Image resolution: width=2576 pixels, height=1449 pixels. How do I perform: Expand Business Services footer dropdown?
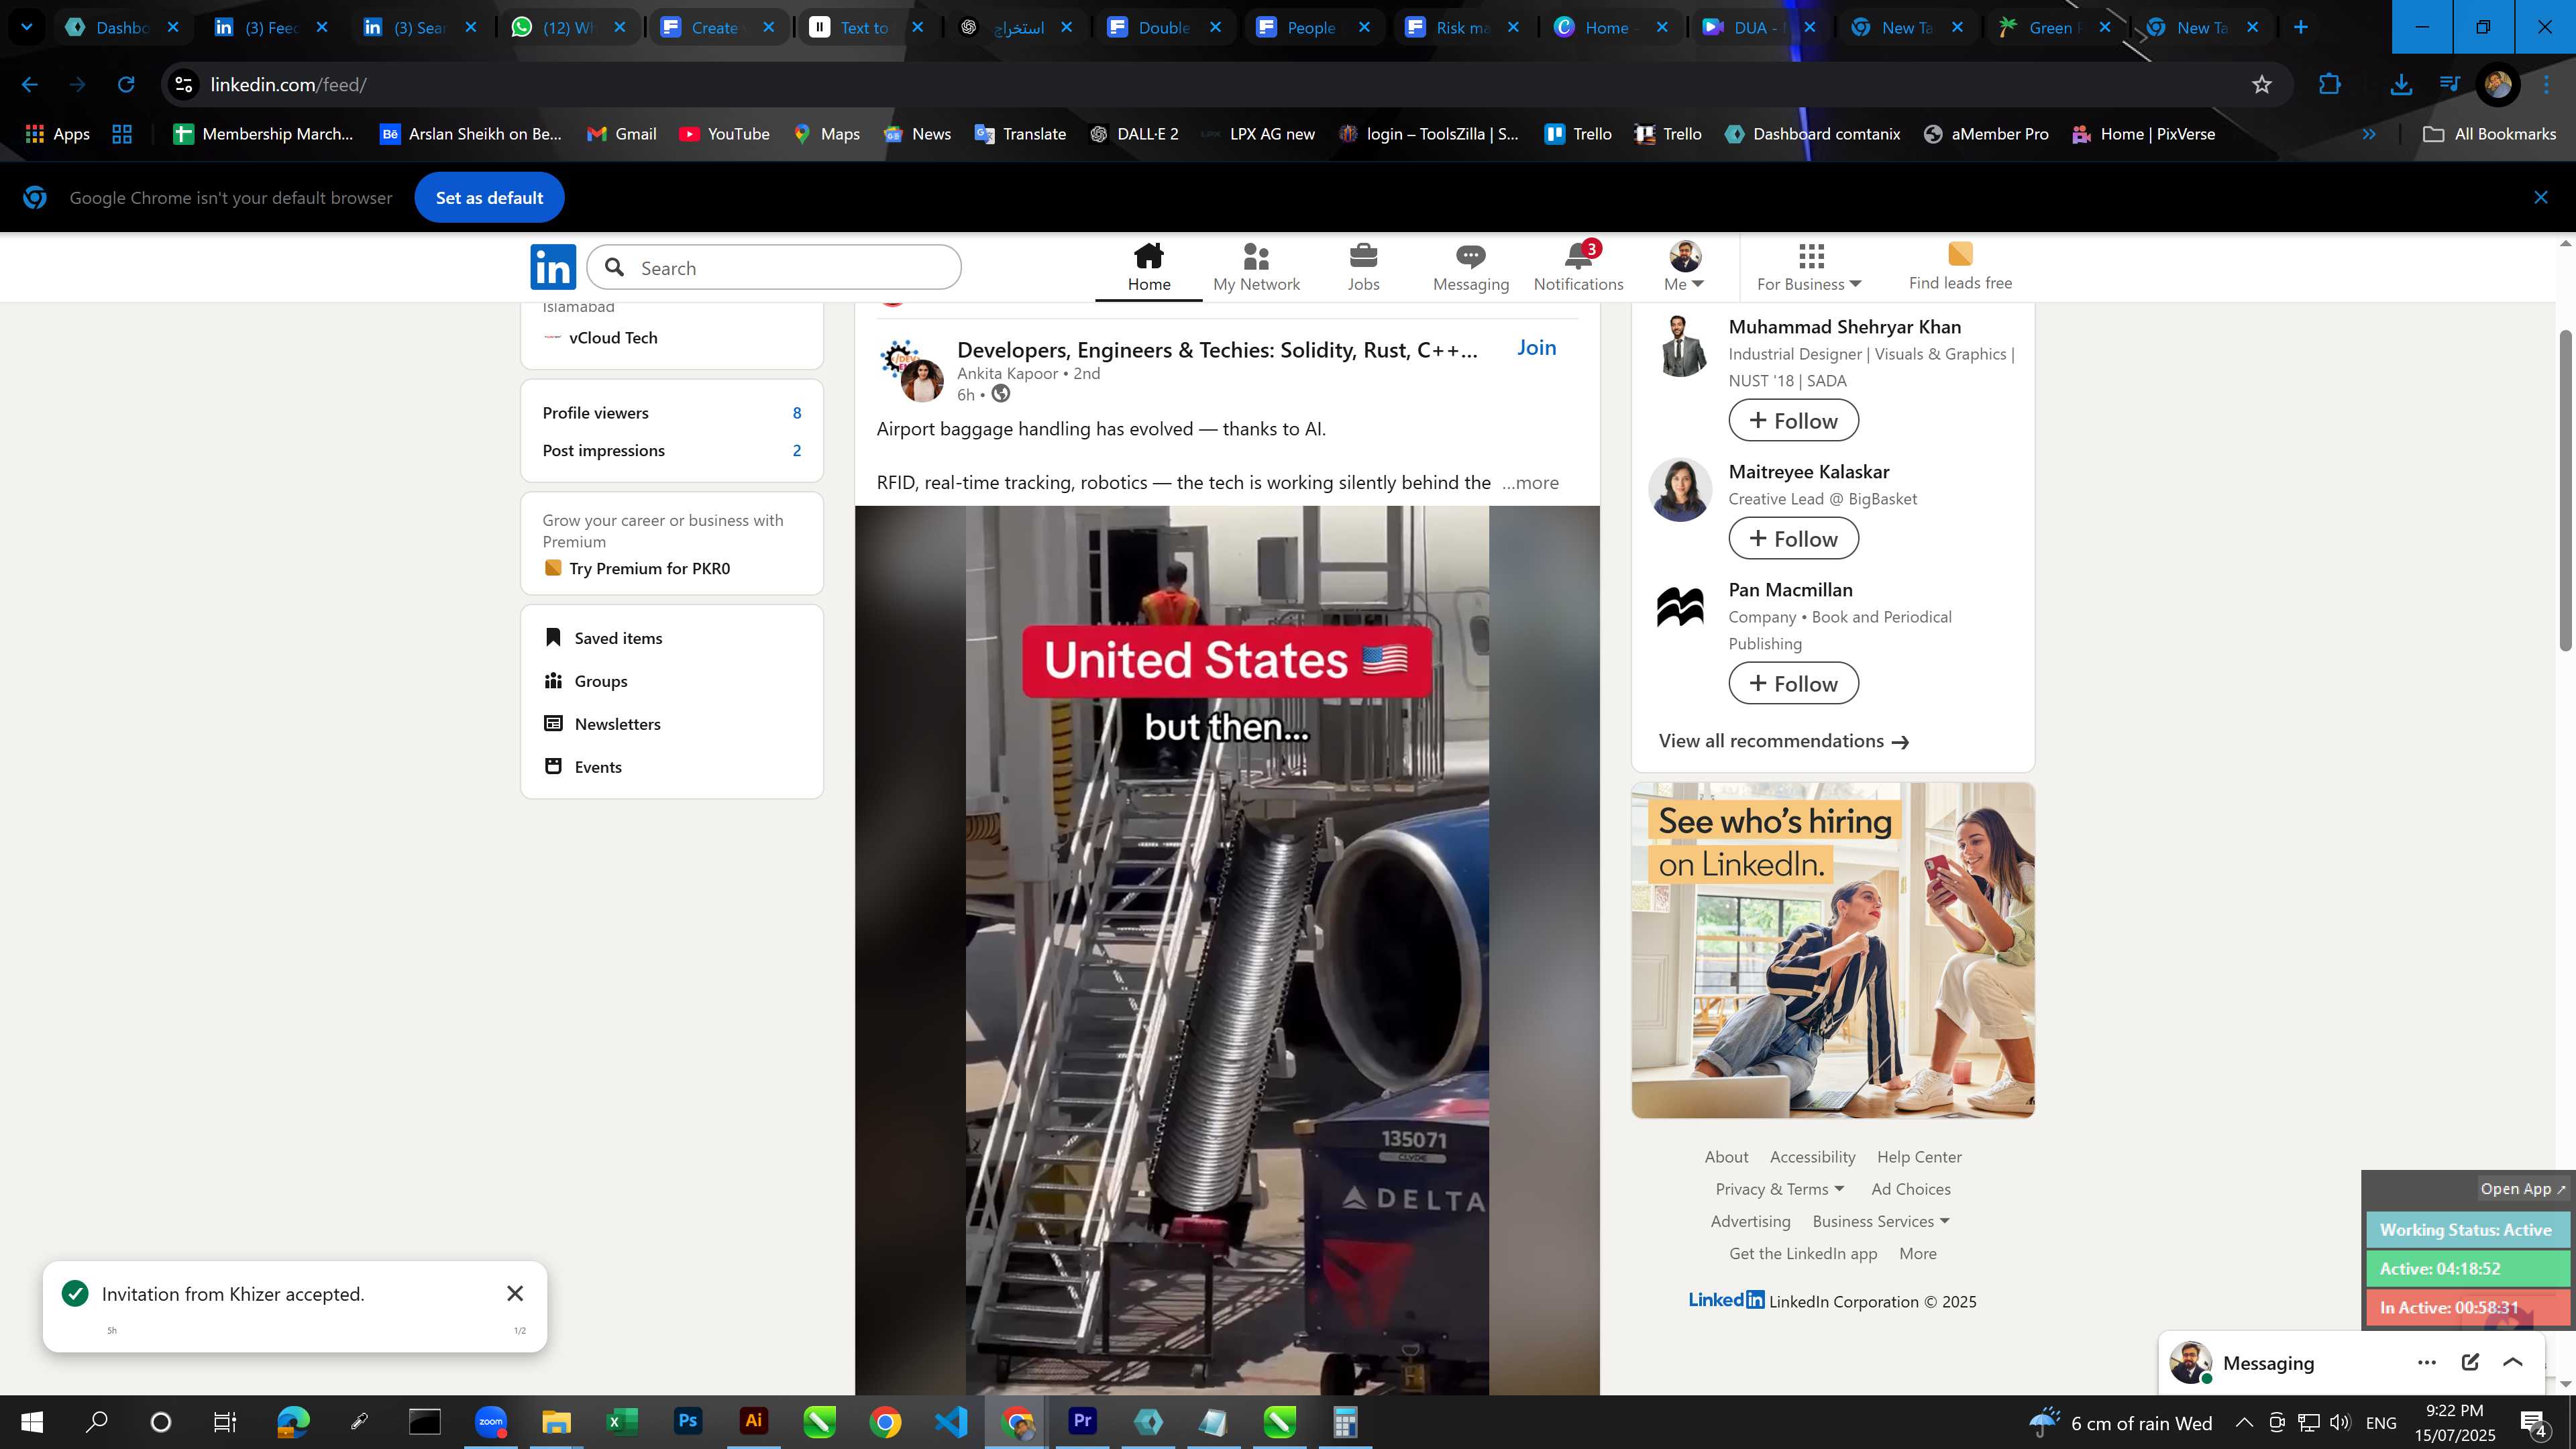pyautogui.click(x=1880, y=1221)
